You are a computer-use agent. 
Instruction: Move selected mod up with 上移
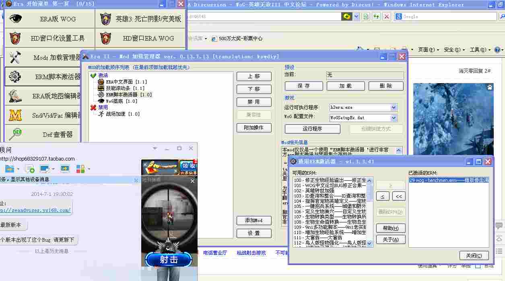(254, 76)
